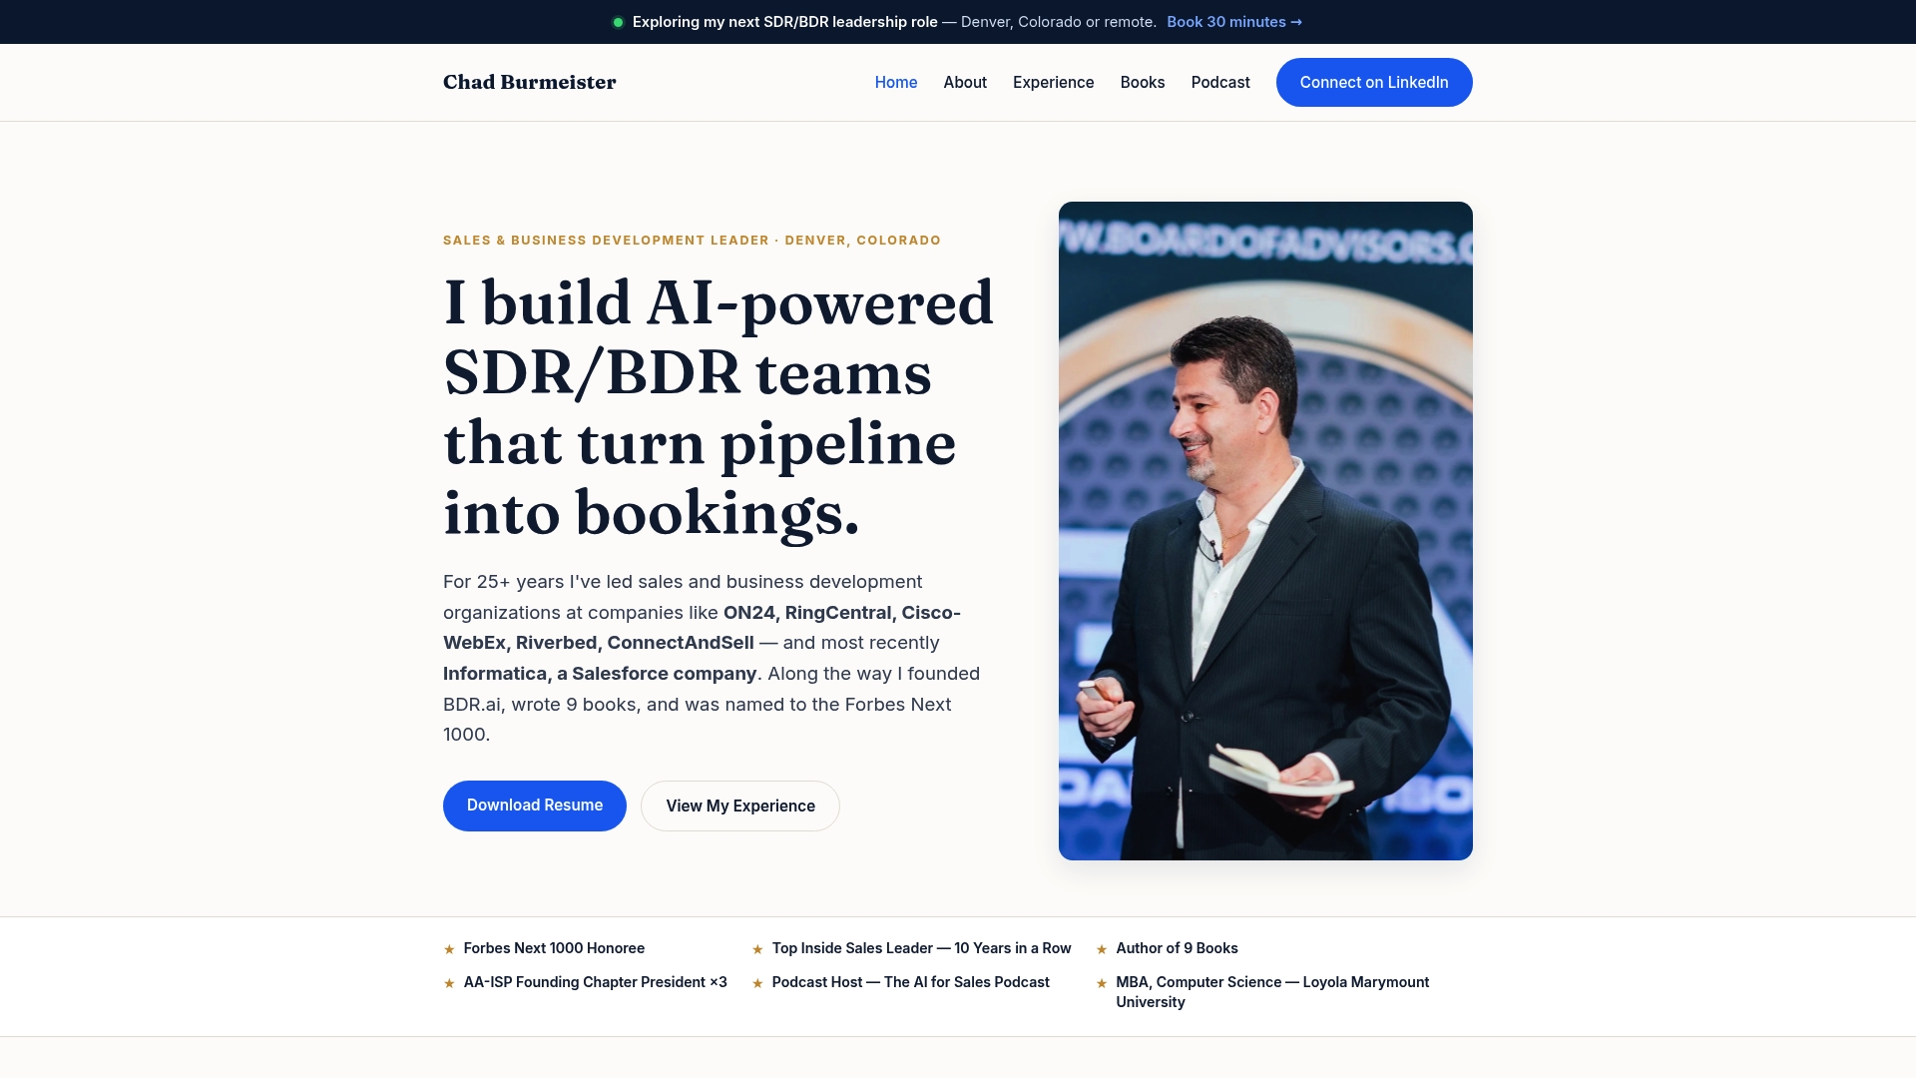Select the Home nav item

coord(896,82)
